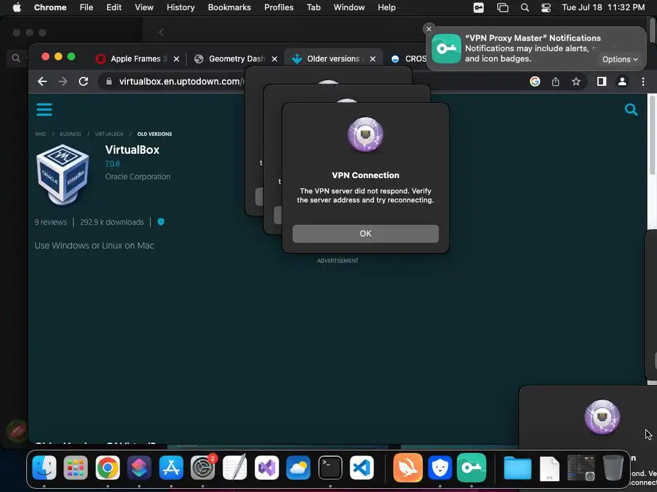This screenshot has height=492, width=657.
Task: Close the Geometry Dash tab
Action: click(275, 59)
